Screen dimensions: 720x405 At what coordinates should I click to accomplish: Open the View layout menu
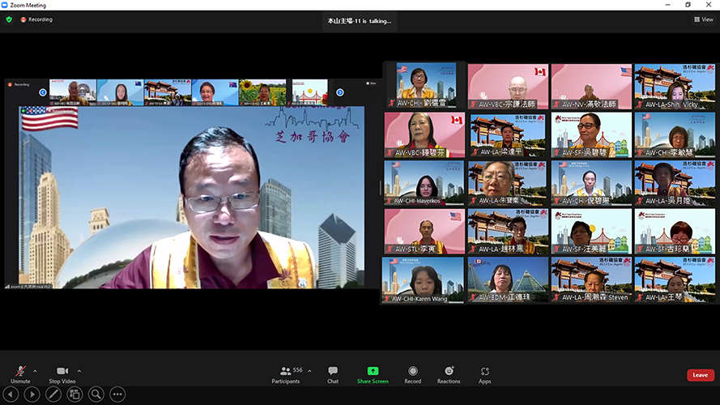click(x=702, y=19)
